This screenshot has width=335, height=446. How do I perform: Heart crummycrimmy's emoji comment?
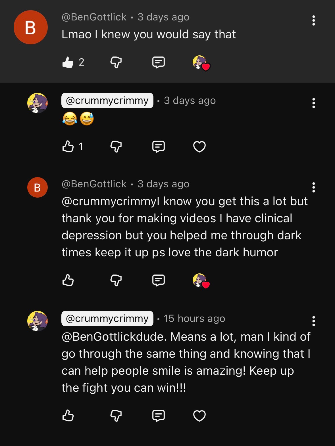pos(199,146)
